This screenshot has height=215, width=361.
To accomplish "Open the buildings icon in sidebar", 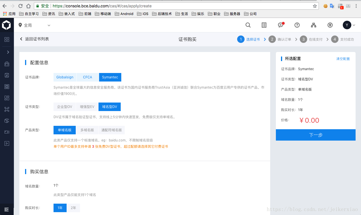I will (7, 64).
